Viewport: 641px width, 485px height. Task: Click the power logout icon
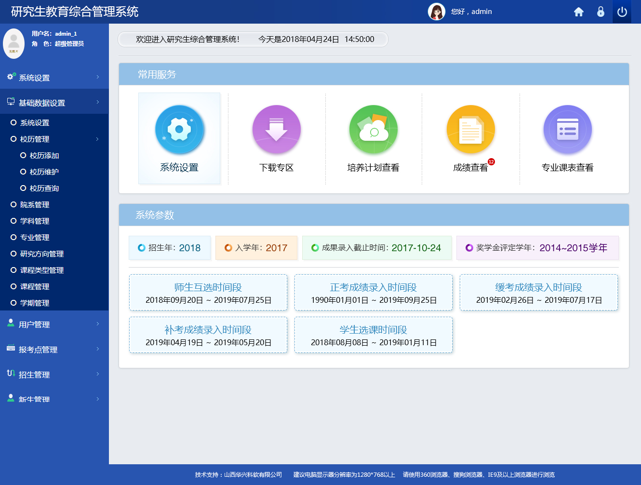[x=622, y=12]
